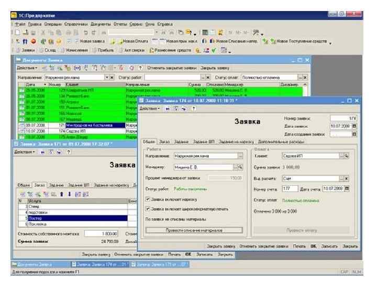
Task: Select Садова ИП row in documents list
Action: [x=77, y=131]
